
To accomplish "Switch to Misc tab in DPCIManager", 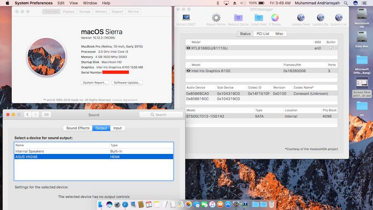I will coord(279,34).
